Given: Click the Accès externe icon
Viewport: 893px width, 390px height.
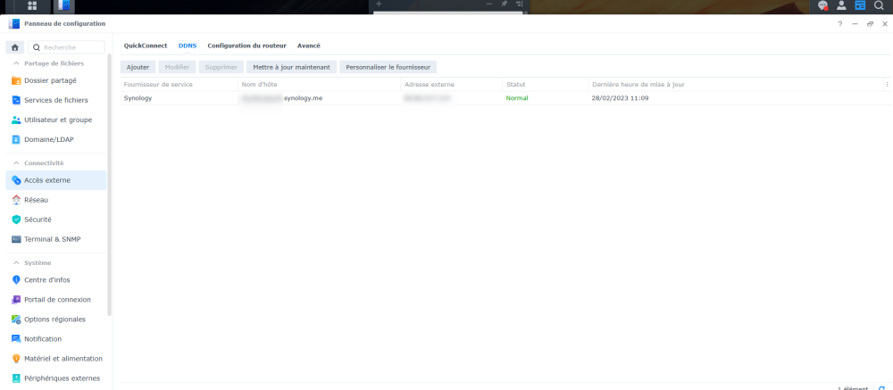Looking at the screenshot, I should click(x=16, y=180).
